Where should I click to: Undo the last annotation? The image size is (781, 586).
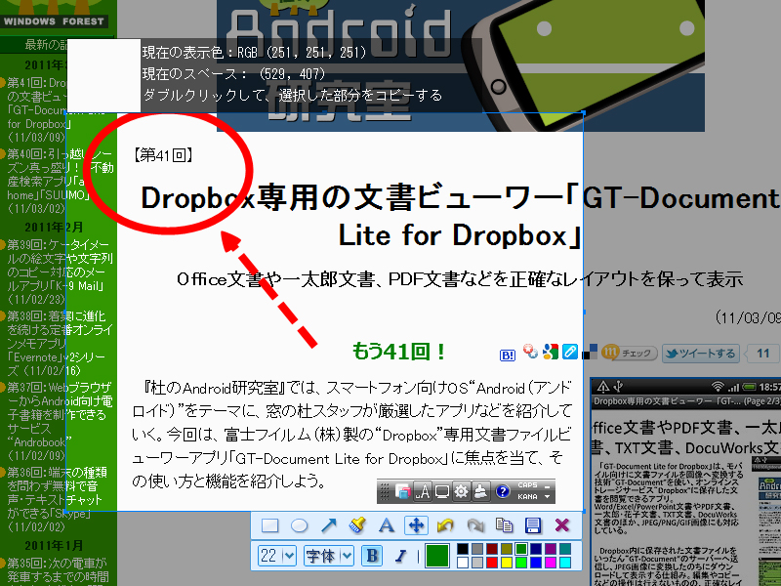[444, 524]
